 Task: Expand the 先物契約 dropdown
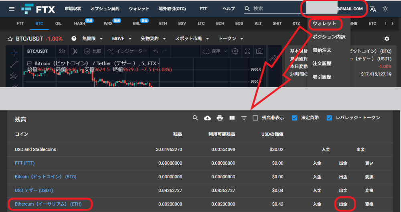(153, 39)
